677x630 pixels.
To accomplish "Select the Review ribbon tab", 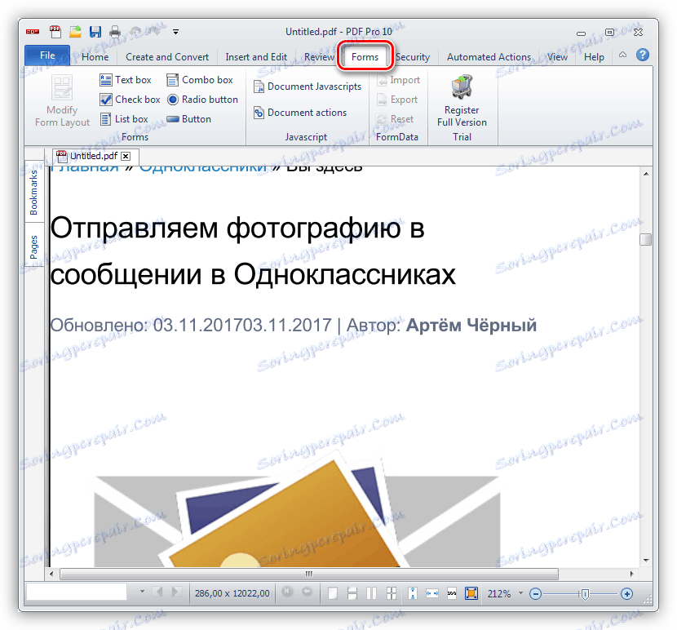I will click(319, 57).
